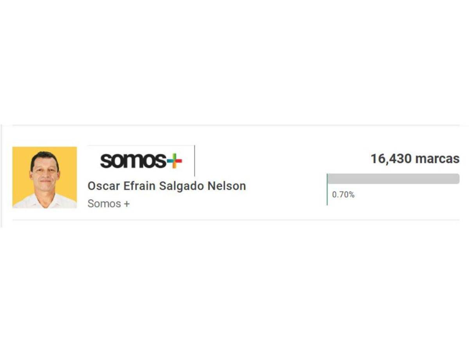Click the colorful plus sign in the logo

pyautogui.click(x=174, y=161)
